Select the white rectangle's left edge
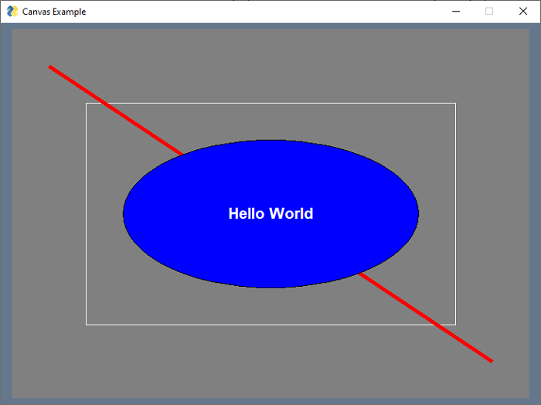 [86, 232]
